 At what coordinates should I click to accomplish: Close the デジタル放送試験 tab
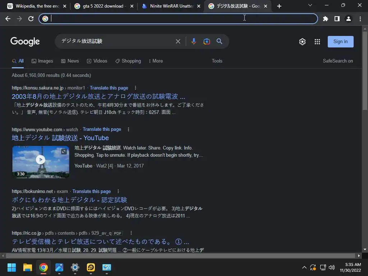tap(266, 6)
